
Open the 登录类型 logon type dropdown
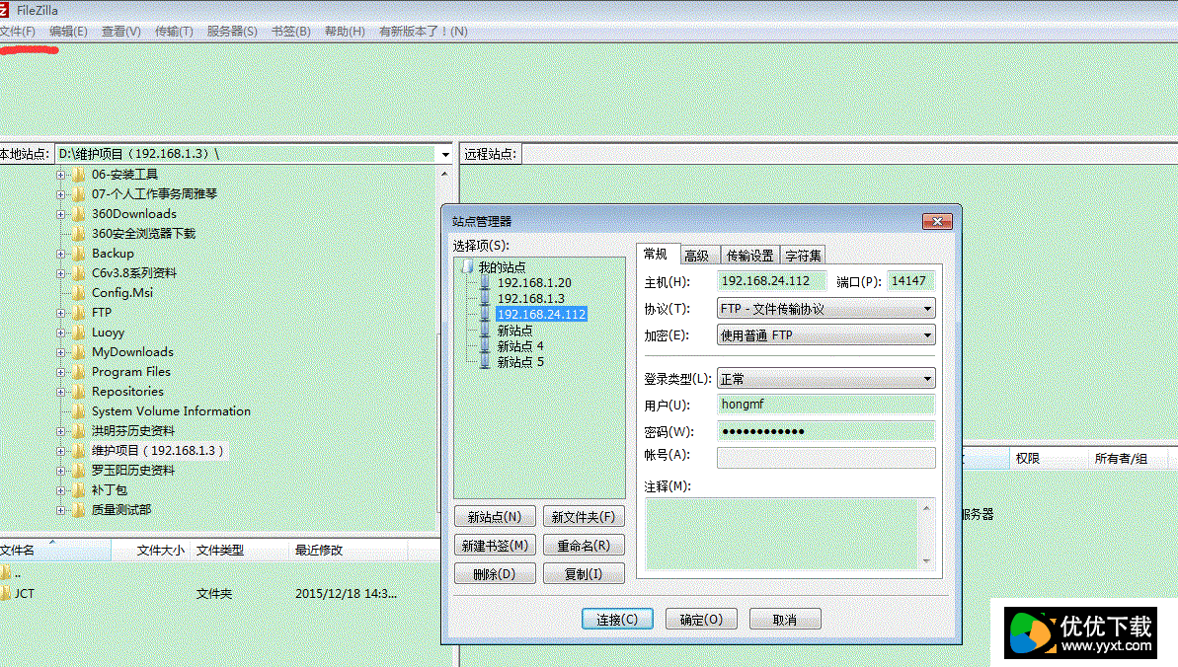click(927, 379)
